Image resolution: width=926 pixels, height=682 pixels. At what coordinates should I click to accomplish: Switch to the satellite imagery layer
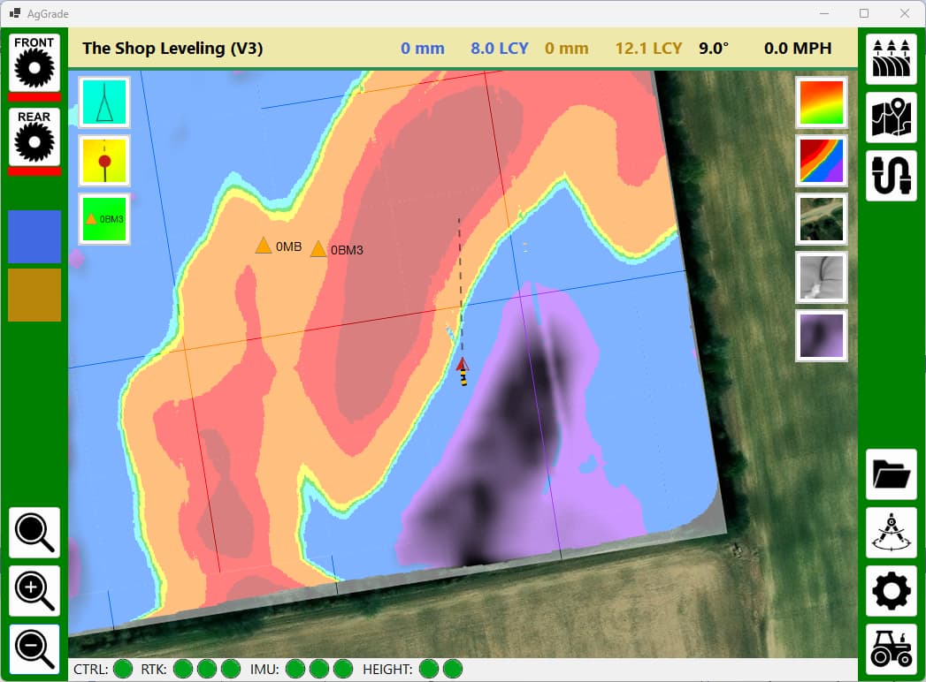pos(822,218)
